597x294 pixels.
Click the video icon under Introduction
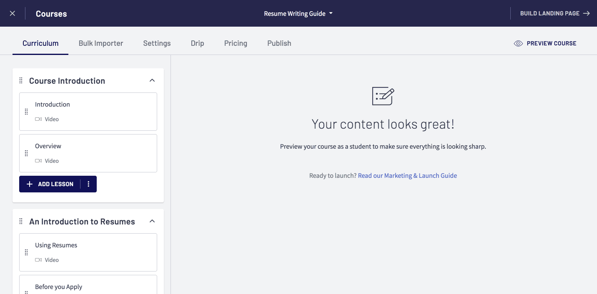point(38,119)
